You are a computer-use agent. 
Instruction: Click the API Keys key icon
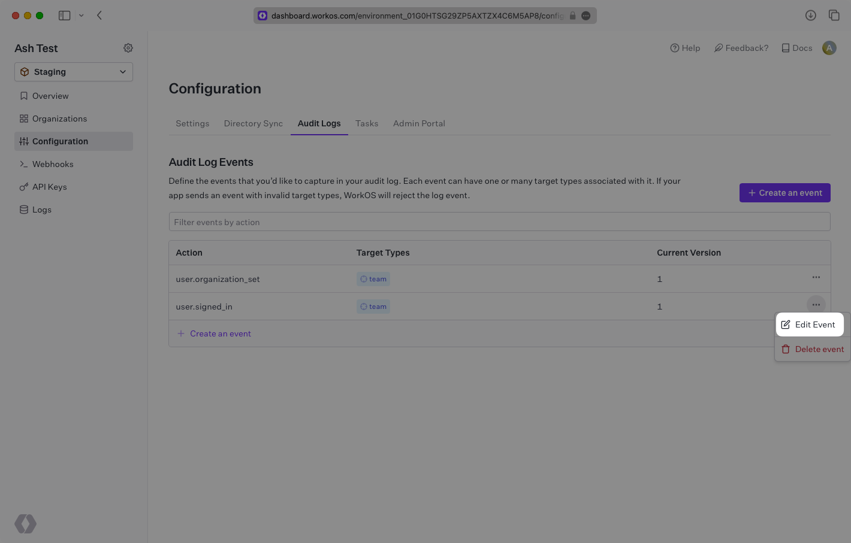point(23,187)
